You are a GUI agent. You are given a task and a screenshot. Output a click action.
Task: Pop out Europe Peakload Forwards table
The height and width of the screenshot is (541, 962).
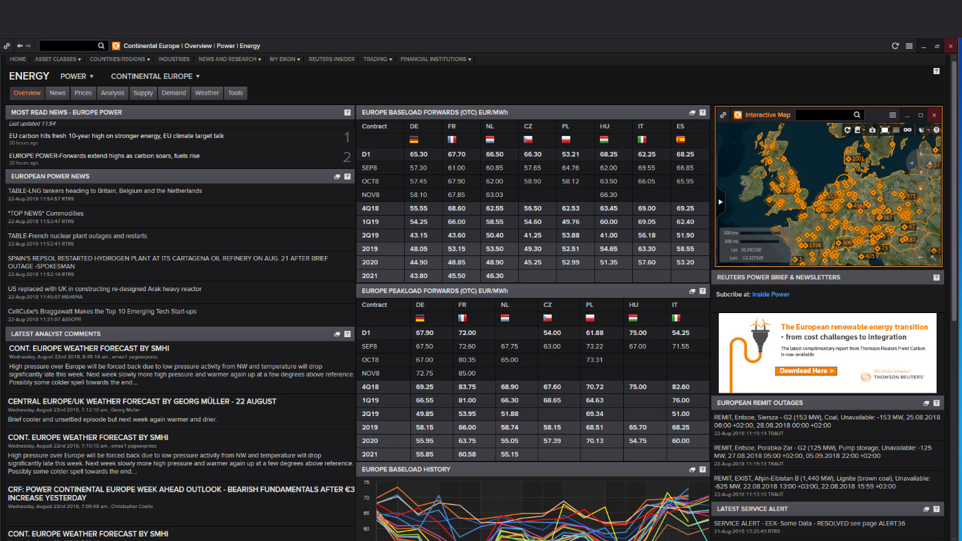(x=693, y=291)
